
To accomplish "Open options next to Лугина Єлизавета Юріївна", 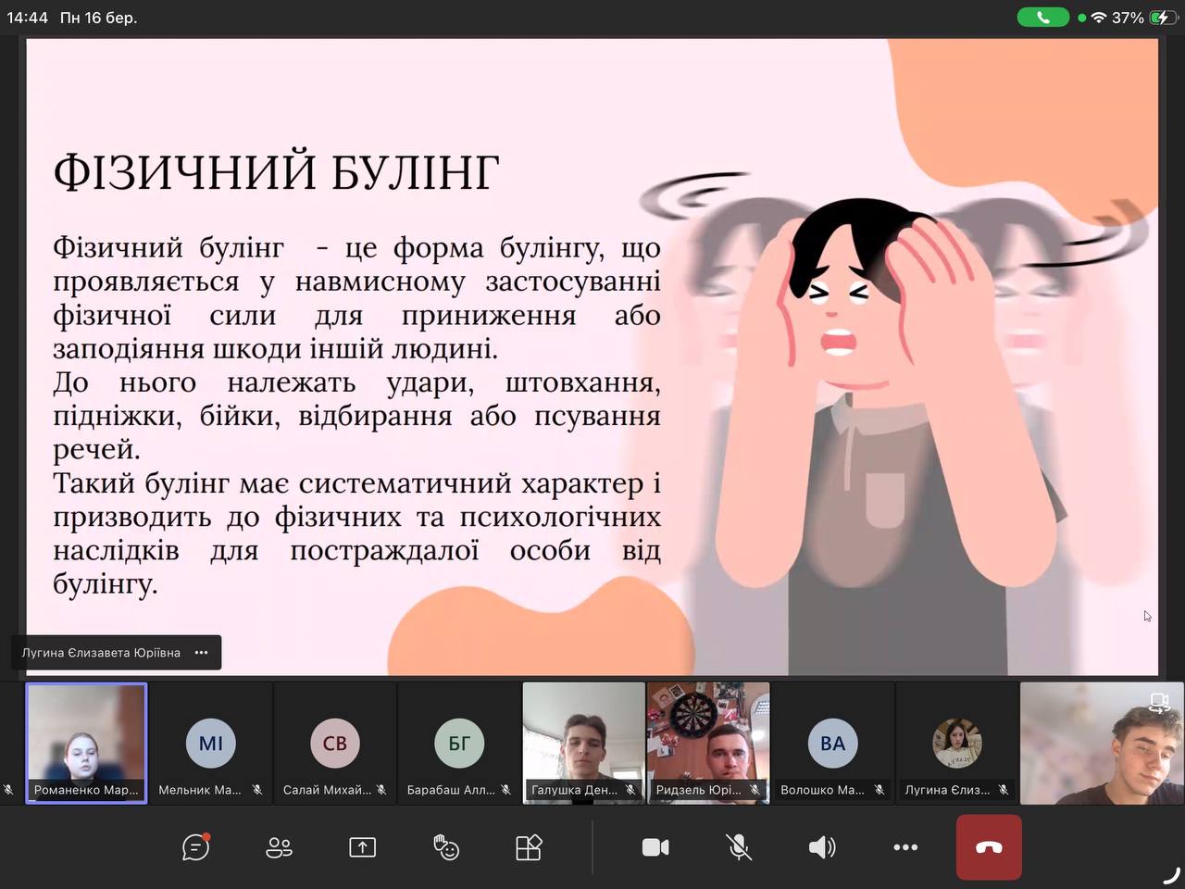I will (201, 653).
